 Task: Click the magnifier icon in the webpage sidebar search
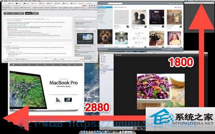pyautogui.click(x=76, y=19)
